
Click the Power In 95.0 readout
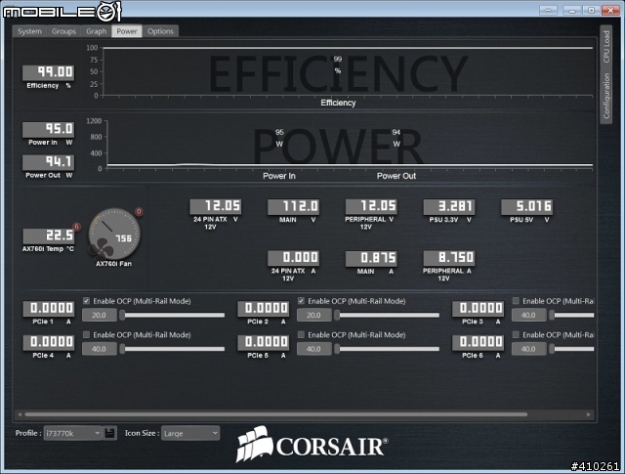click(48, 130)
